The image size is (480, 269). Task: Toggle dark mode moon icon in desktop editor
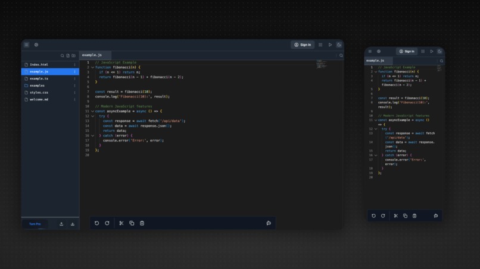[x=339, y=45]
